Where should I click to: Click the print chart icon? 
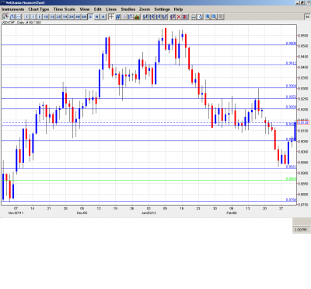194,17
